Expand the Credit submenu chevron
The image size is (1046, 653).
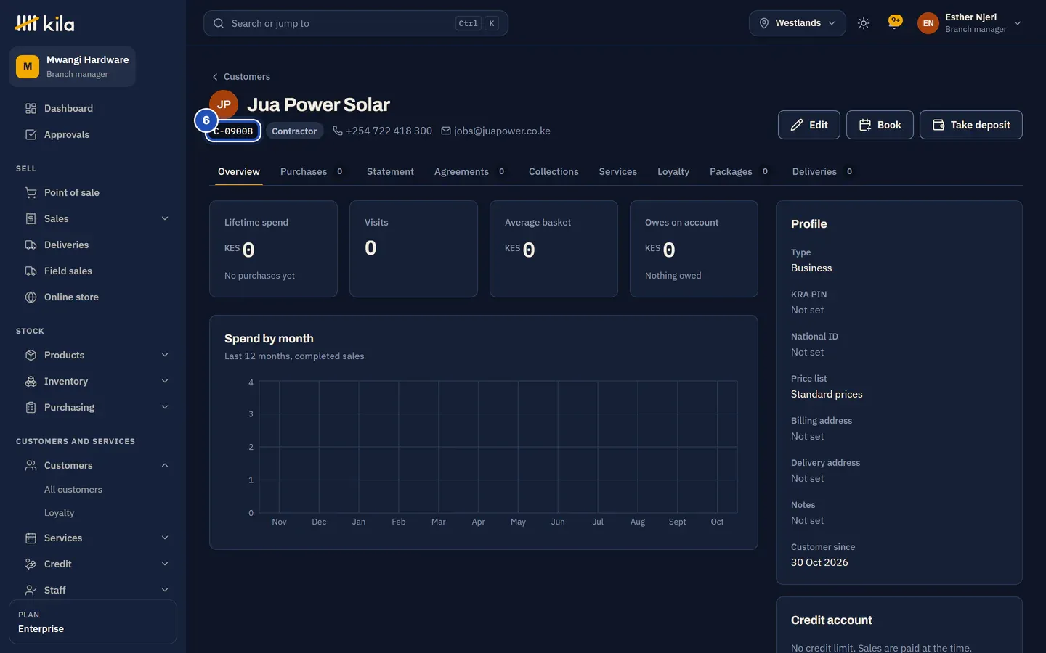[x=165, y=564]
